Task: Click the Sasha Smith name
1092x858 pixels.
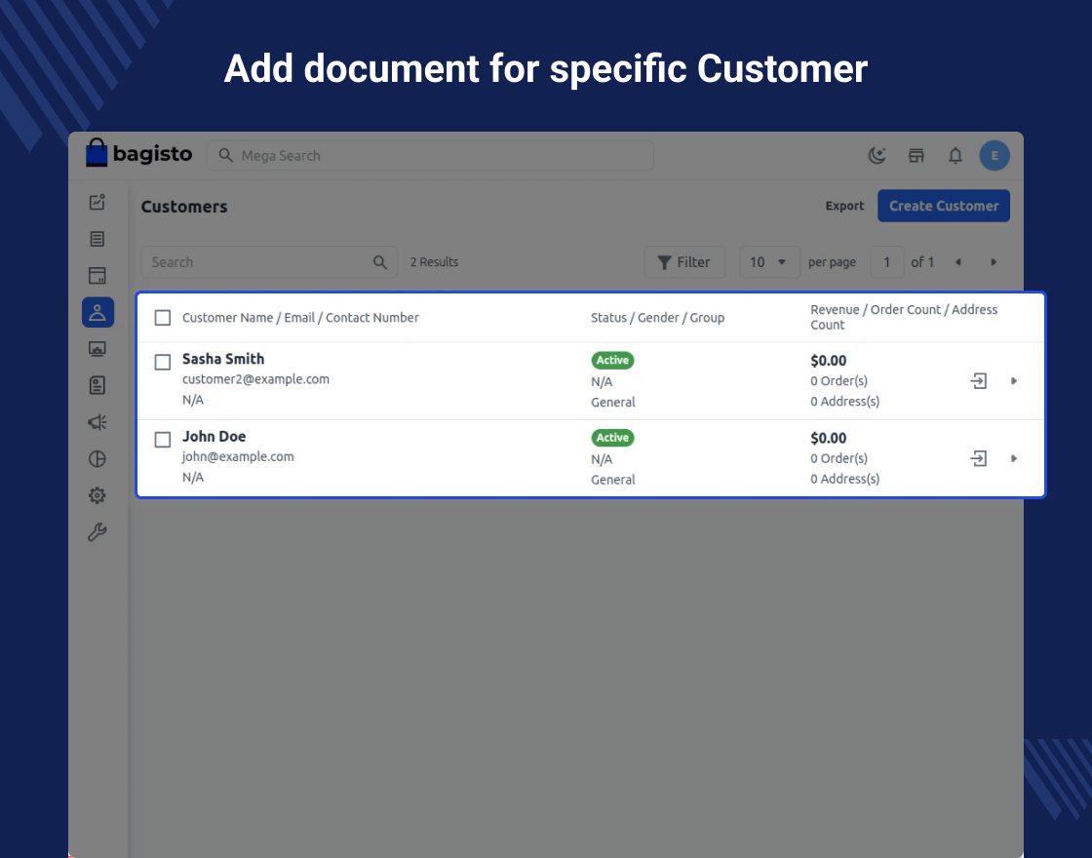Action: 223,359
